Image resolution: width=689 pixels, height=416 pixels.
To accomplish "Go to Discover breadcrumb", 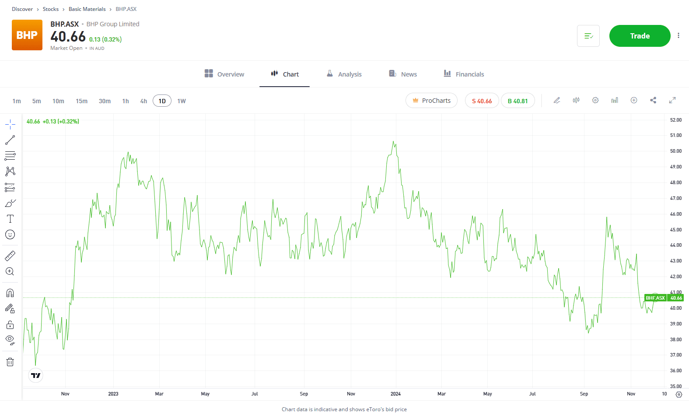I will pyautogui.click(x=22, y=9).
